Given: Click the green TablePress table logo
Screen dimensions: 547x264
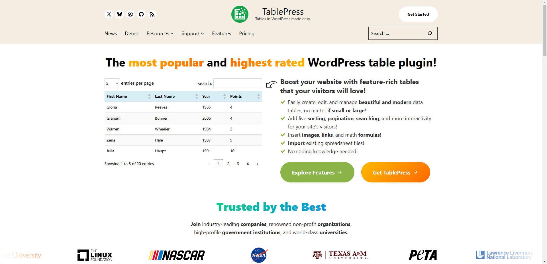Looking at the screenshot, I should tap(240, 14).
